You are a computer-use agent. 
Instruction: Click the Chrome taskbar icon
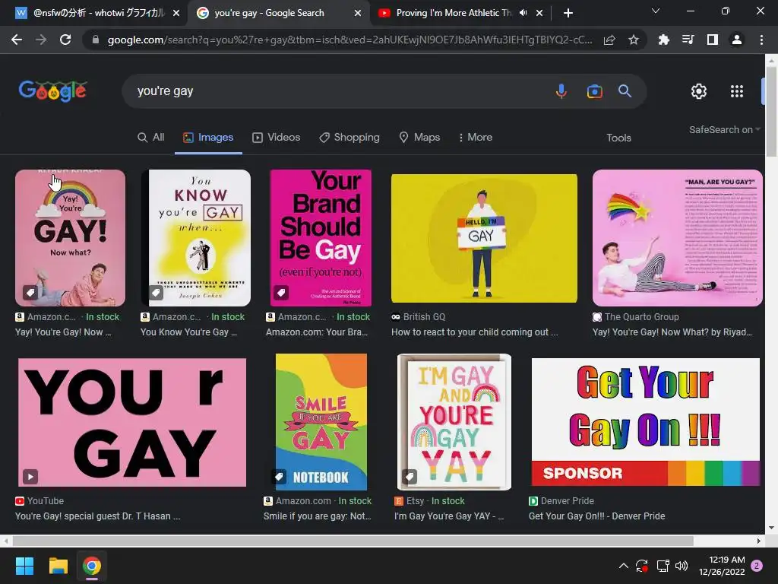[92, 566]
